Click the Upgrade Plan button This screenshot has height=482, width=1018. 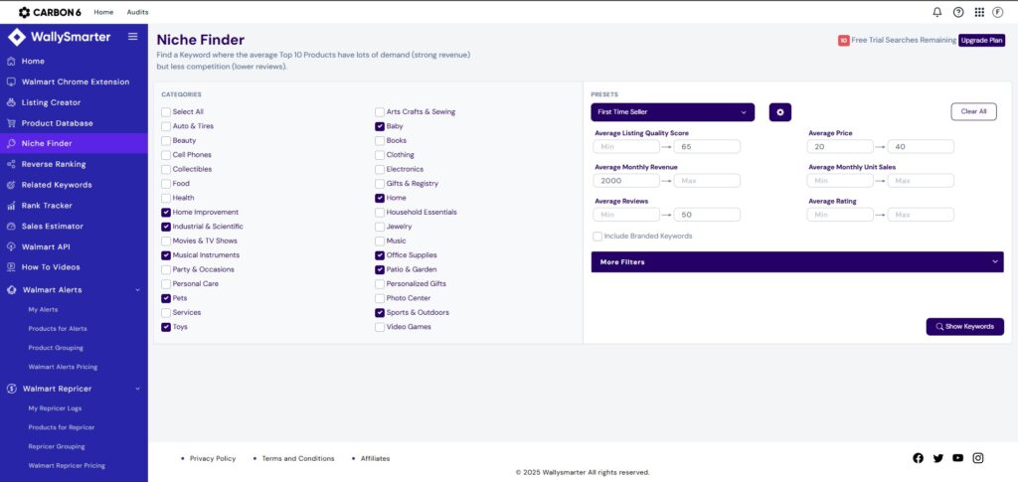tap(981, 40)
